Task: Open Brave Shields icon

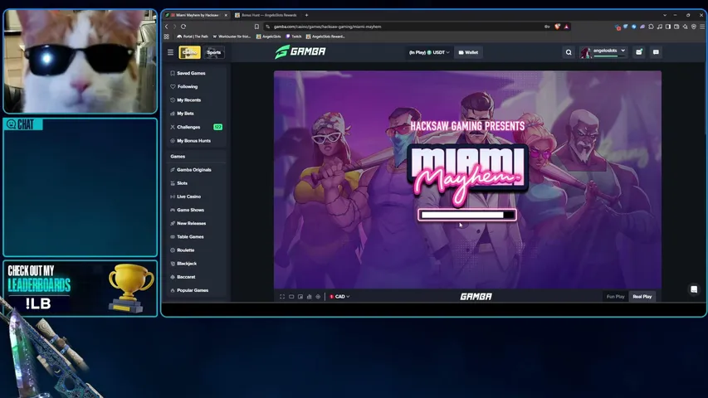Action: coord(557,27)
